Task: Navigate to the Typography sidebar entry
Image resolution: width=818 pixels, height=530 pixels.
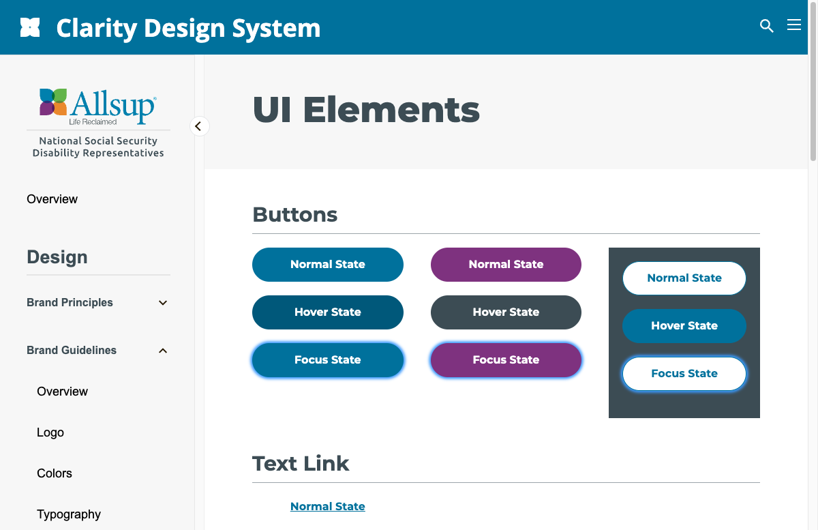Action: 69,514
